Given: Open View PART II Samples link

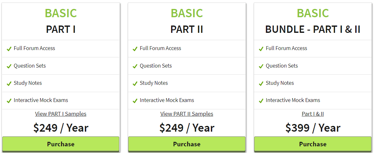Looking at the screenshot, I should tap(187, 114).
